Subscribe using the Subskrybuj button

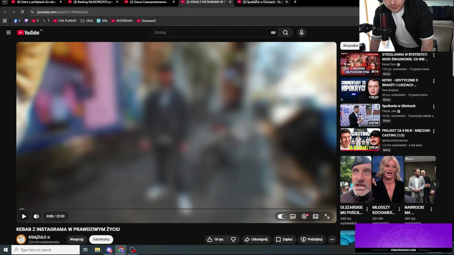(101, 239)
